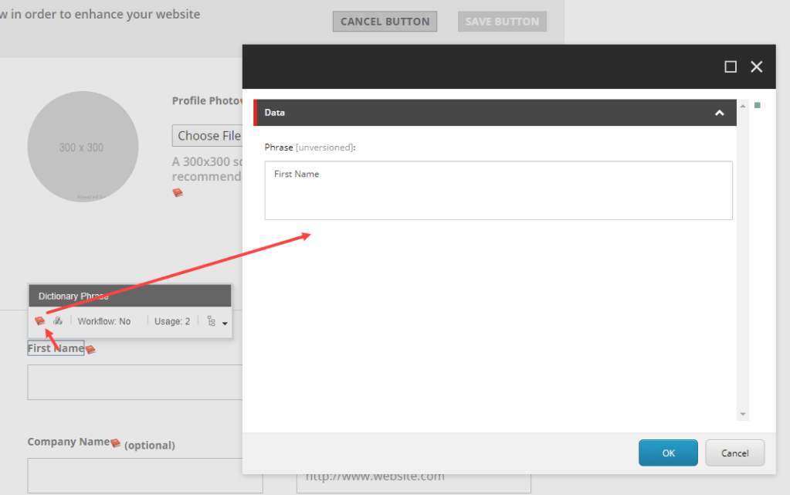Click the CANCEL BUTTON on the page
Viewport: 790px width, 495px height.
click(385, 22)
